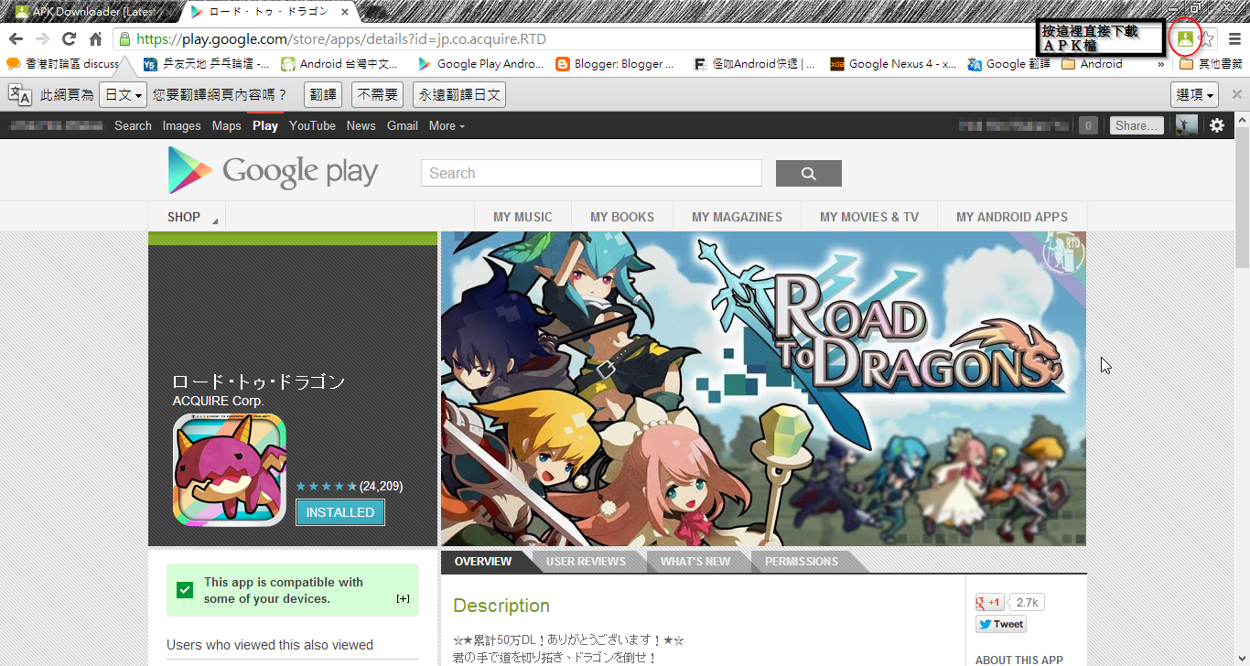Go to the browser Home page
The width and height of the screenshot is (1250, 666).
[95, 38]
